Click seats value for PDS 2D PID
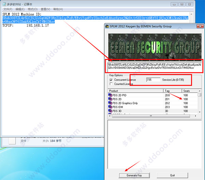This screenshot has width=205, height=180. (x=186, y=95)
